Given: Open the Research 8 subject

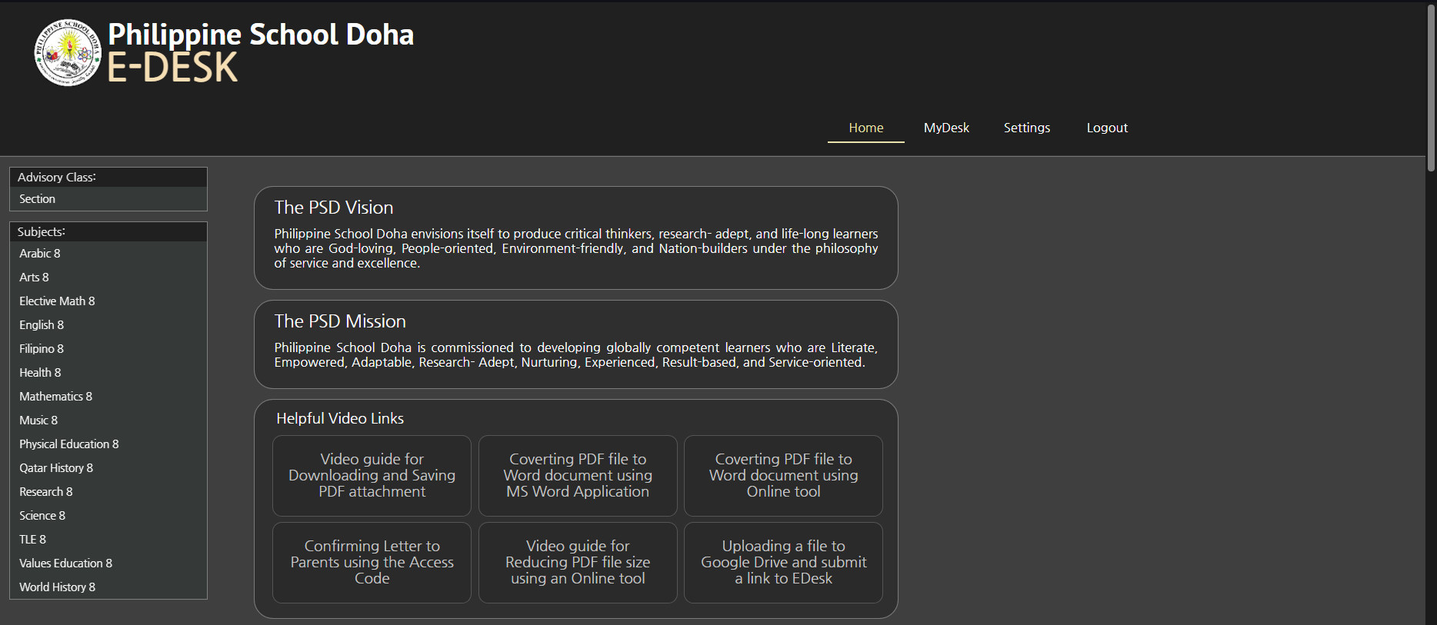Looking at the screenshot, I should (x=108, y=492).
